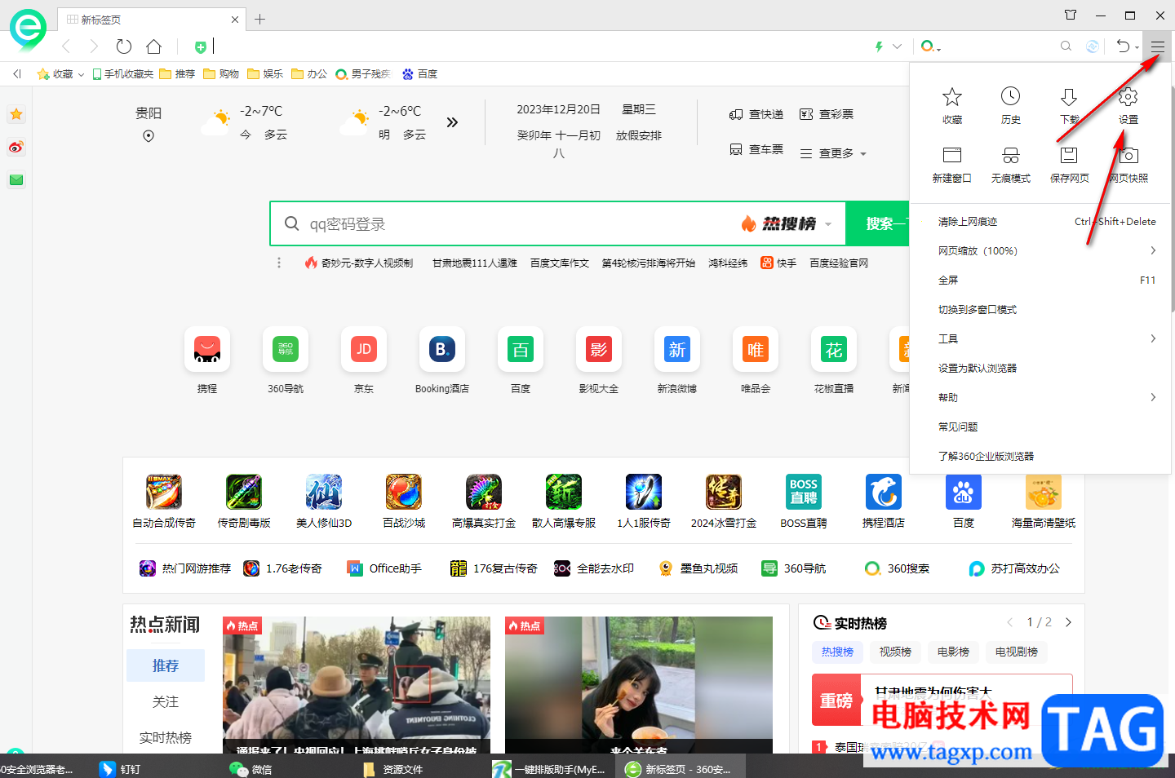Click the home icon in the toolbar
The image size is (1175, 778).
click(x=153, y=46)
